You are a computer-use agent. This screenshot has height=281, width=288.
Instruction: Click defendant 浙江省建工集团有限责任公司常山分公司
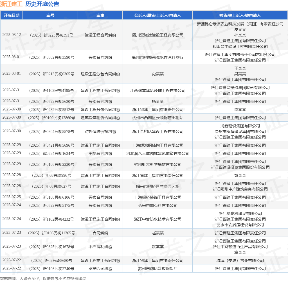tap(240, 55)
